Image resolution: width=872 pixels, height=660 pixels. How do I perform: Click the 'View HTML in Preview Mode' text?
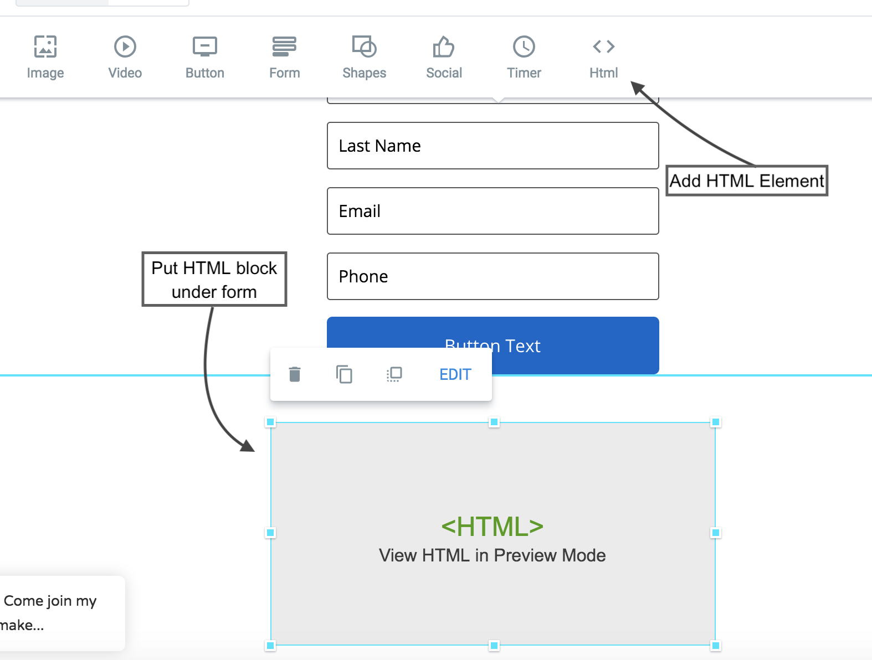point(492,555)
